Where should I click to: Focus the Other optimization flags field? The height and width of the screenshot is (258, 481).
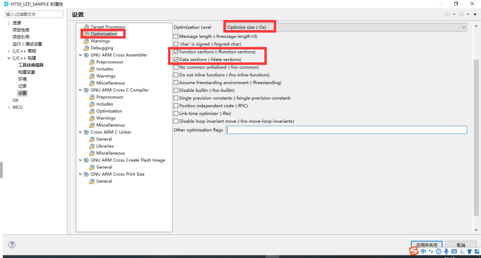coord(346,130)
